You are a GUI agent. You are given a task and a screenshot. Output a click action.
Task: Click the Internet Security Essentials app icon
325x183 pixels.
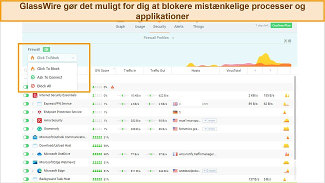pyautogui.click(x=35, y=95)
